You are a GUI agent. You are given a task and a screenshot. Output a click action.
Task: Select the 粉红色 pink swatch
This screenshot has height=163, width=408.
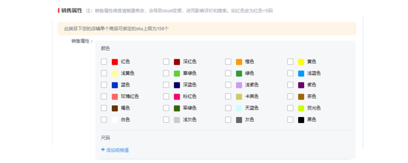[x=177, y=97]
